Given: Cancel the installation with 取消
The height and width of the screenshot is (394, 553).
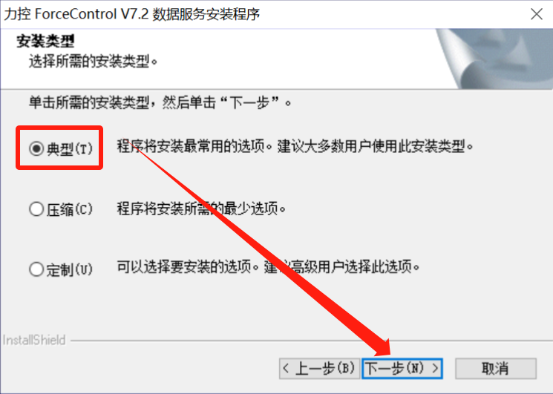Looking at the screenshot, I should click(496, 369).
